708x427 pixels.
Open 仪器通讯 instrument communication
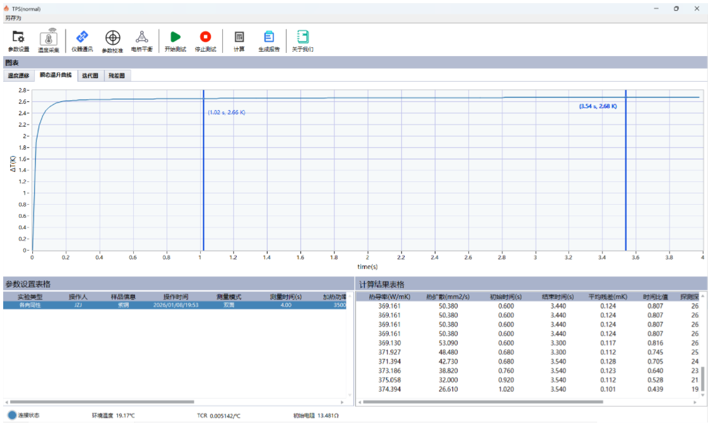pyautogui.click(x=82, y=40)
